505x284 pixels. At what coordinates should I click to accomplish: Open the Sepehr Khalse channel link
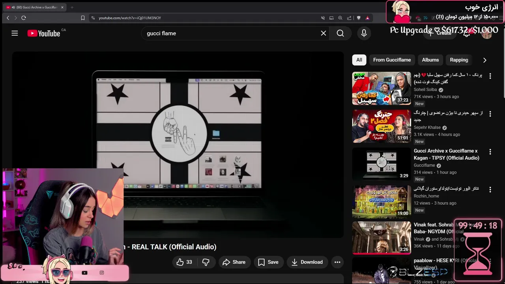pyautogui.click(x=427, y=127)
